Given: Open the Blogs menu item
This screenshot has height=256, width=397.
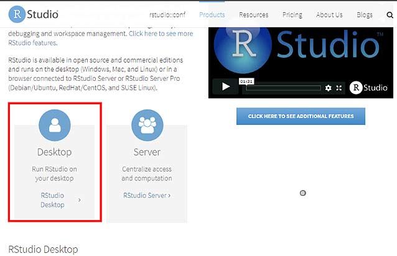Looking at the screenshot, I should pos(365,15).
